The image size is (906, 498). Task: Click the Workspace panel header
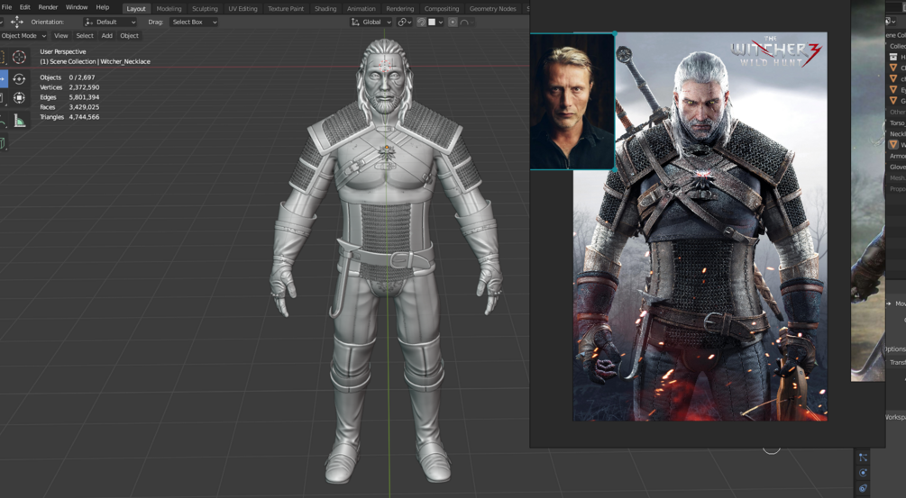coord(895,417)
